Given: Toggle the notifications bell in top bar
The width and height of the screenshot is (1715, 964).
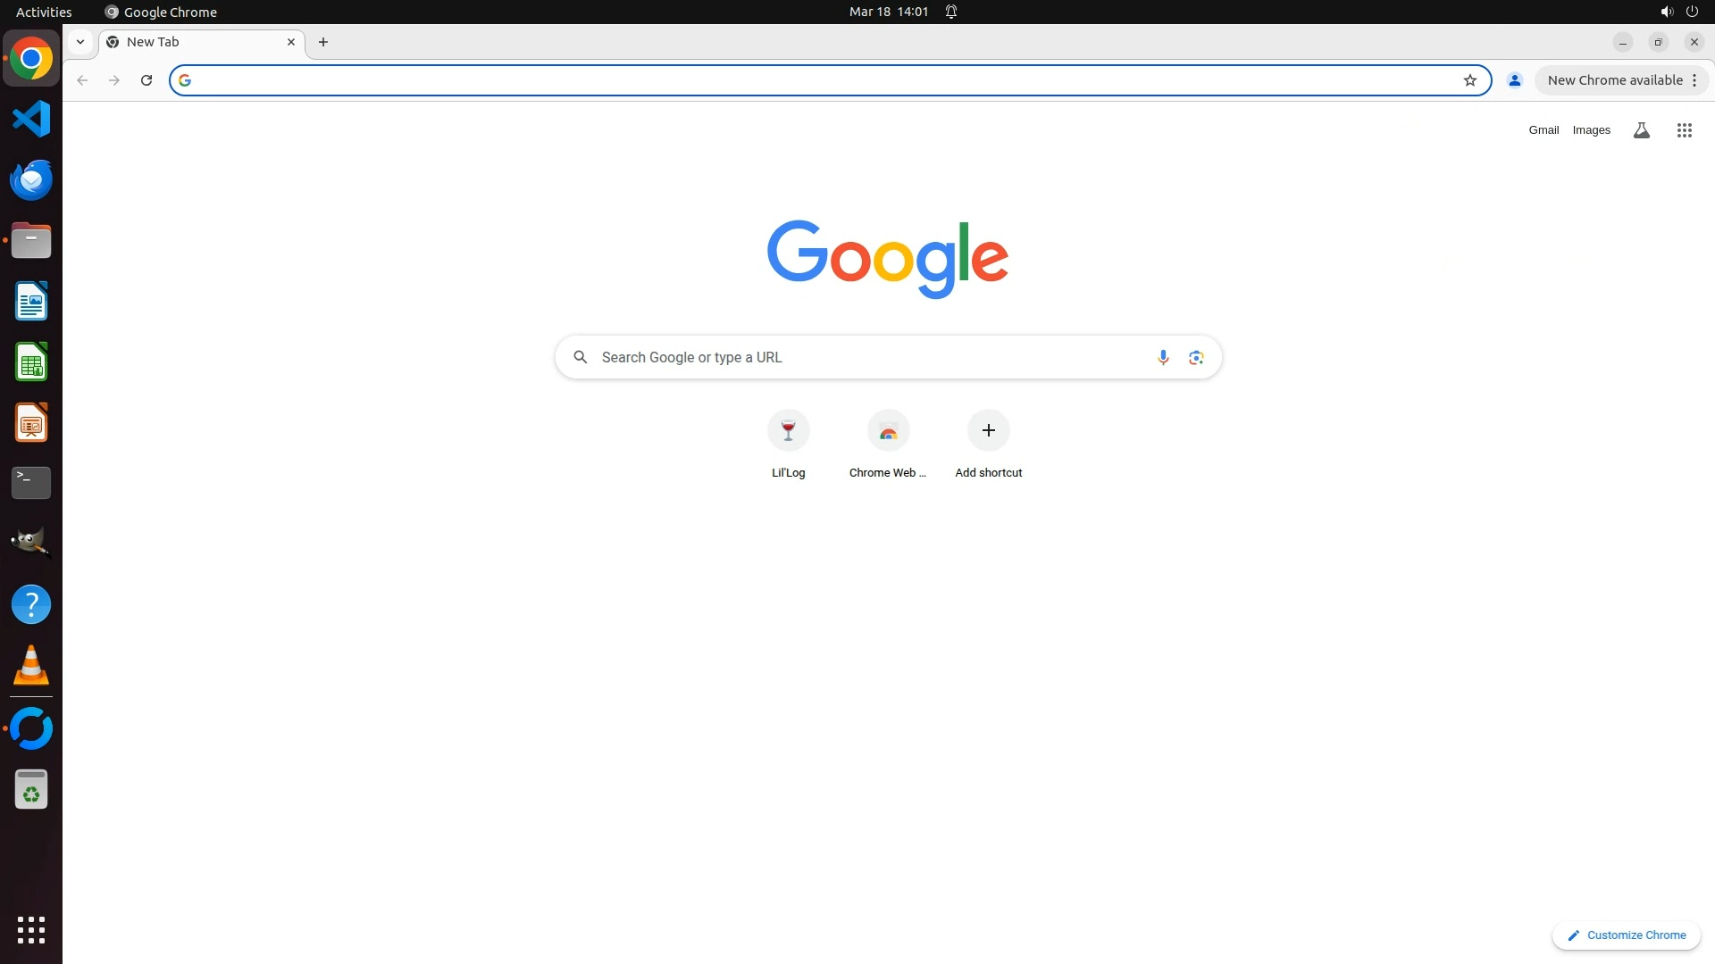Looking at the screenshot, I should (951, 12).
